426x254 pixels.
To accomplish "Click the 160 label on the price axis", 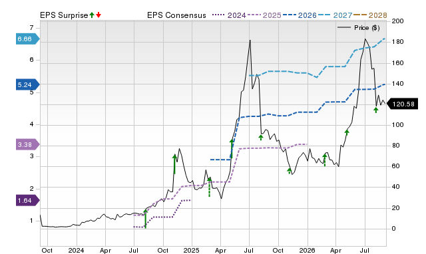I will (x=398, y=63).
